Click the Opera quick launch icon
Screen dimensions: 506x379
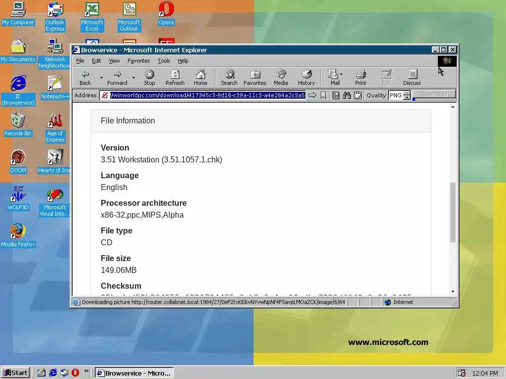[x=75, y=373]
